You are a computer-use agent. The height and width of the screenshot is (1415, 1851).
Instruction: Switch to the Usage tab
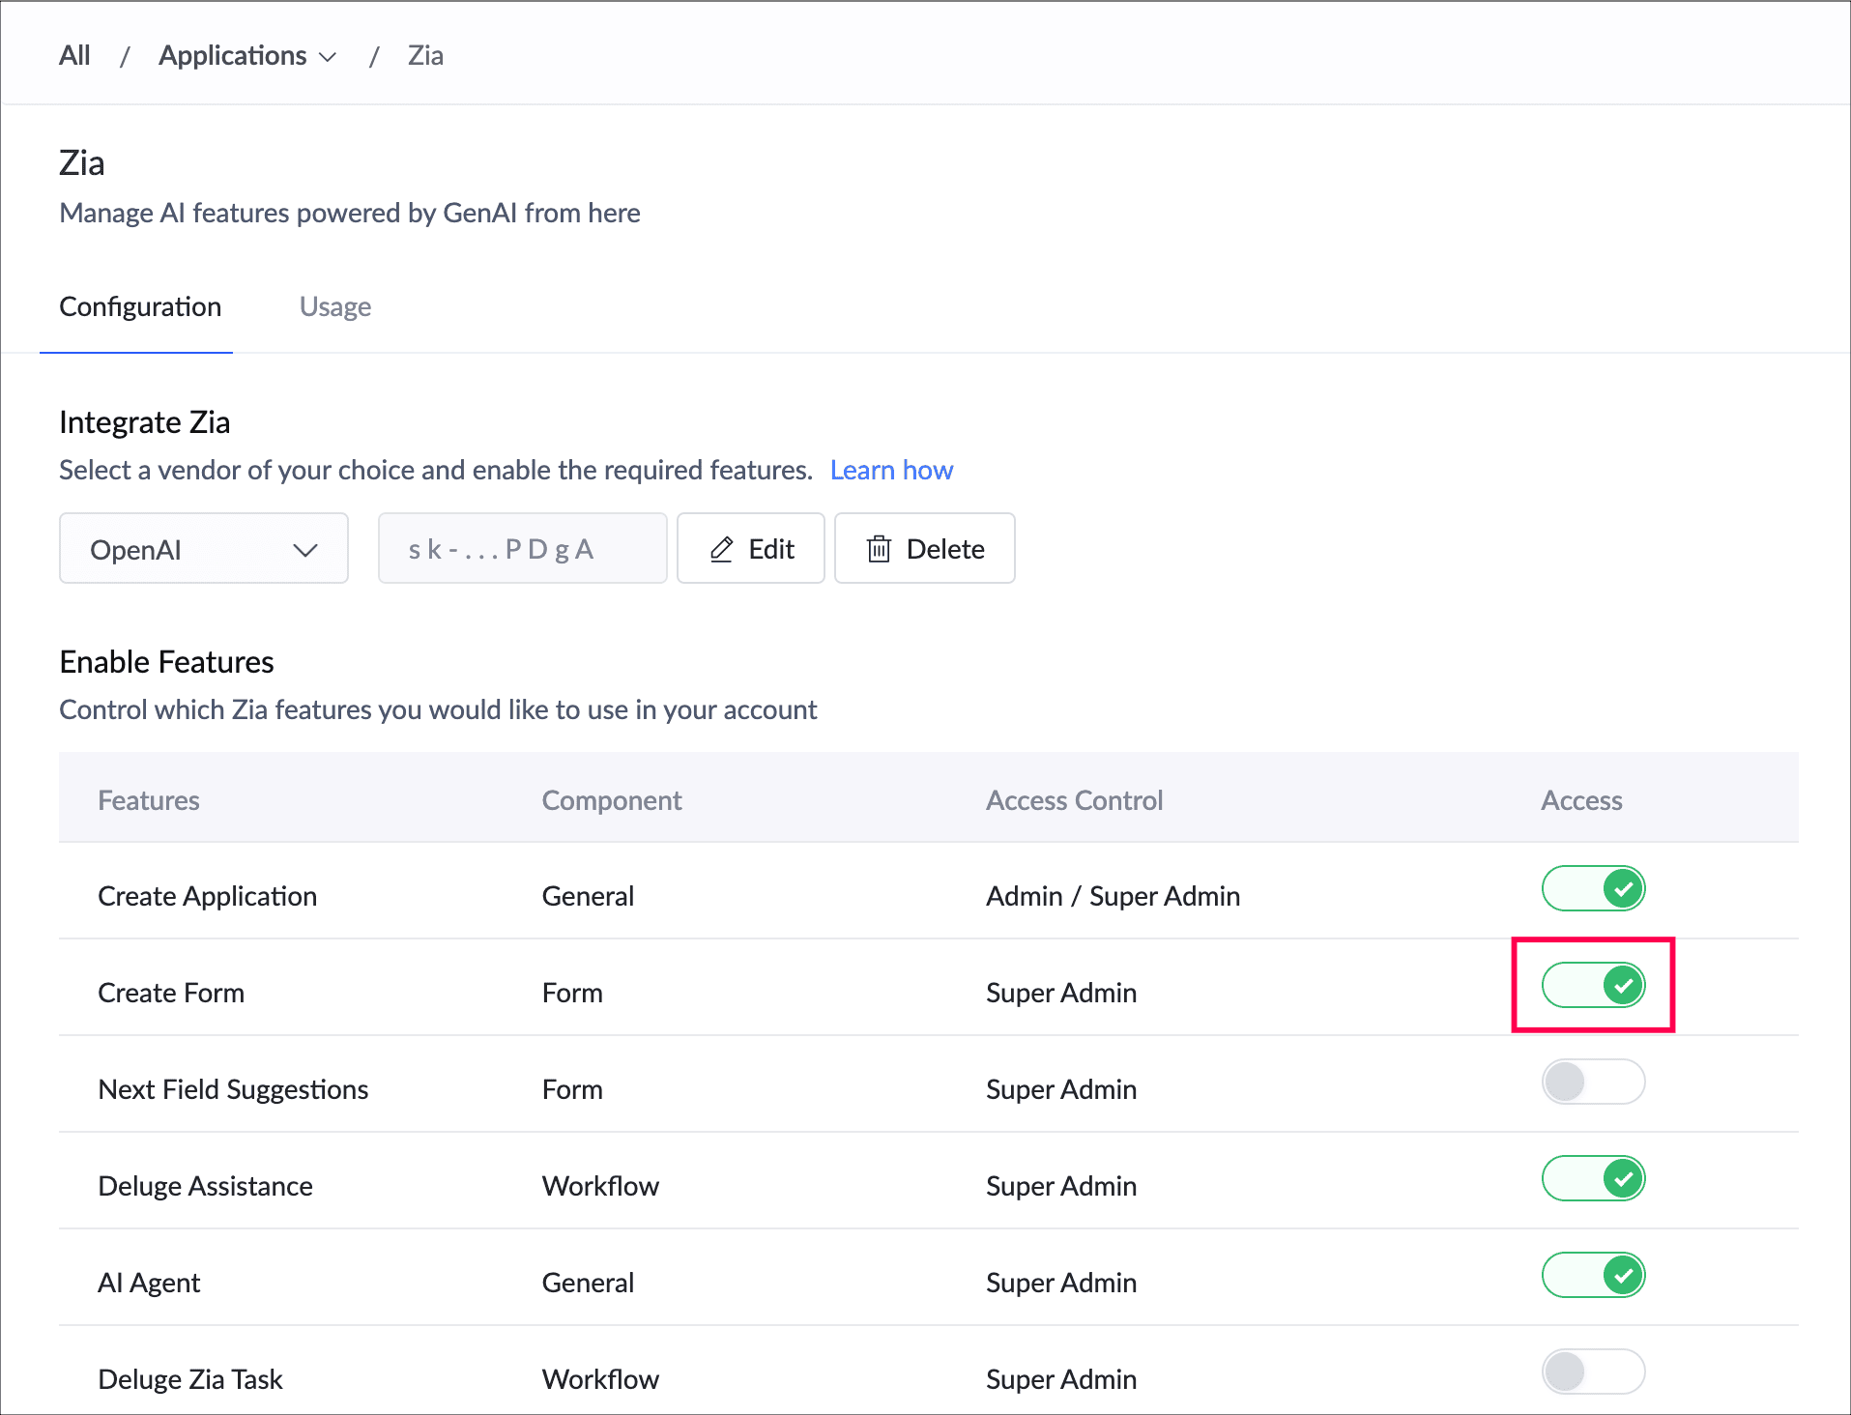[x=334, y=306]
